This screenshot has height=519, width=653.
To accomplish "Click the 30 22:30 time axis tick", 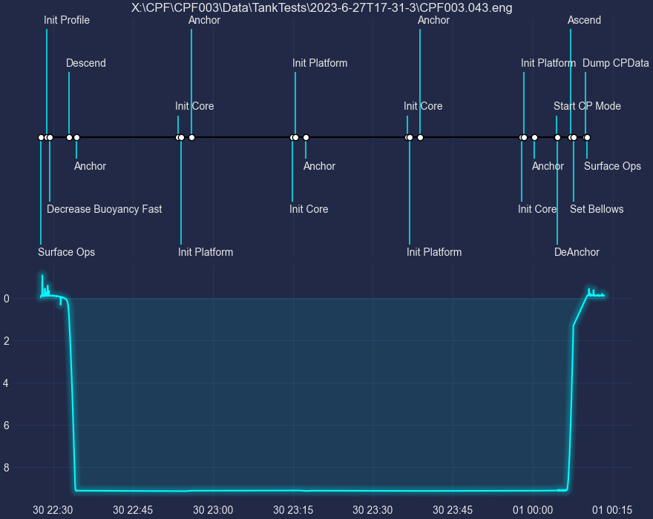I will tap(53, 510).
